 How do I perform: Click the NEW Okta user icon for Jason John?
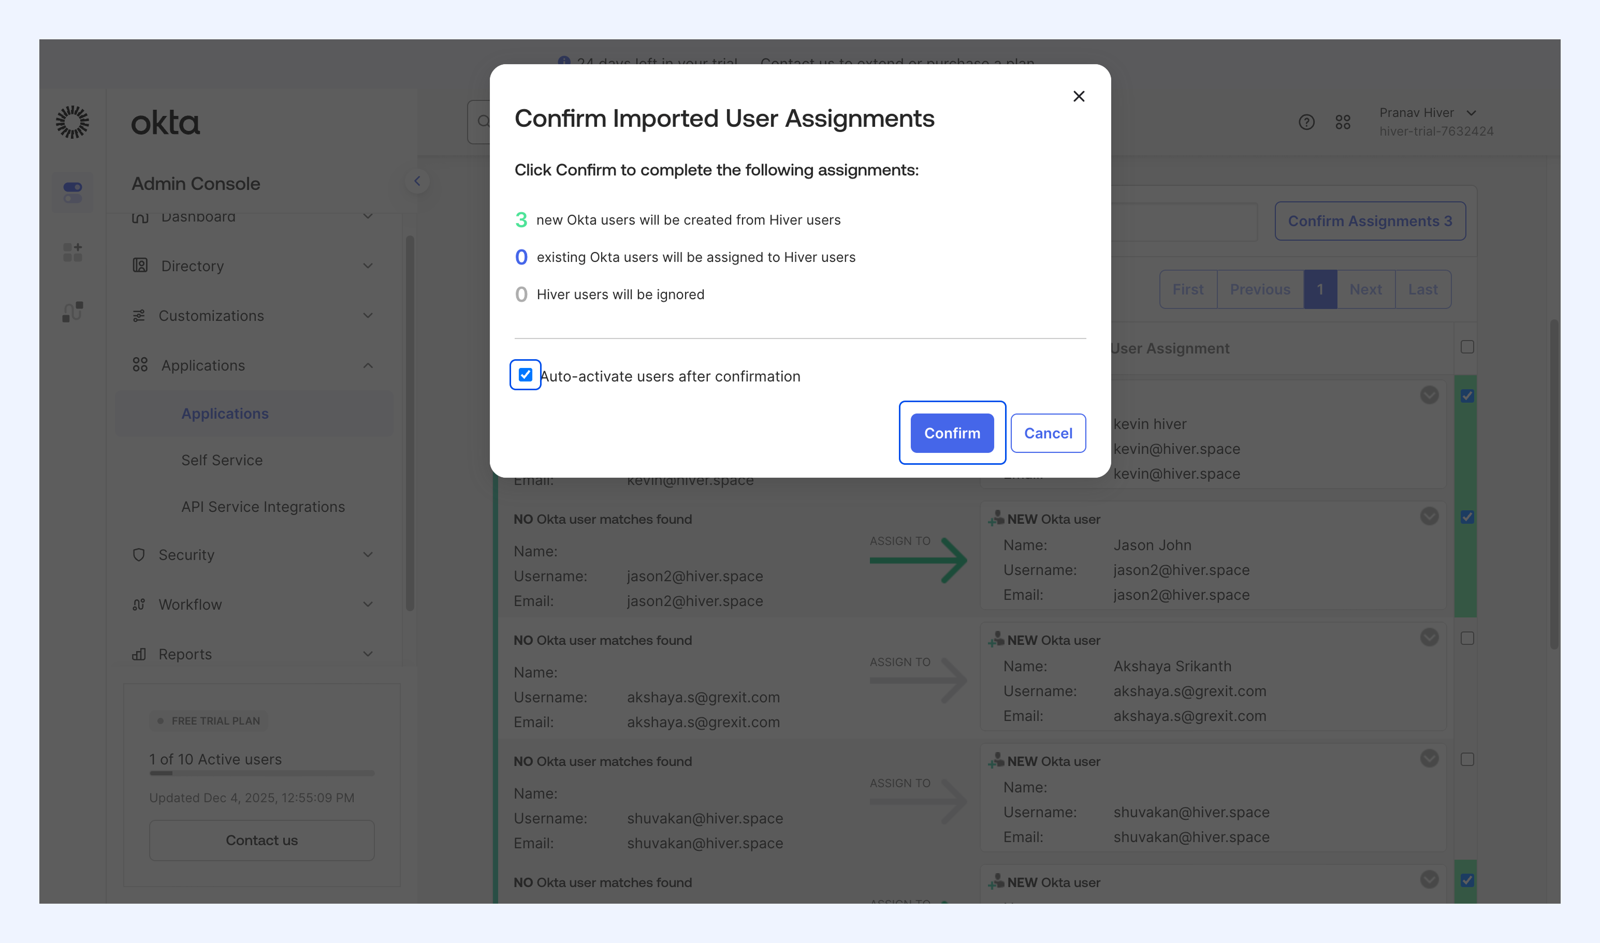[x=996, y=519]
